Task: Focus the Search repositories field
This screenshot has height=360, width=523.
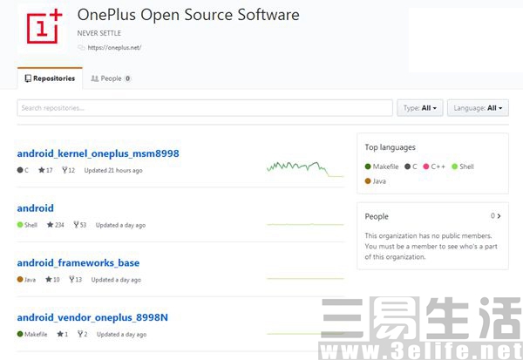Action: tap(205, 108)
